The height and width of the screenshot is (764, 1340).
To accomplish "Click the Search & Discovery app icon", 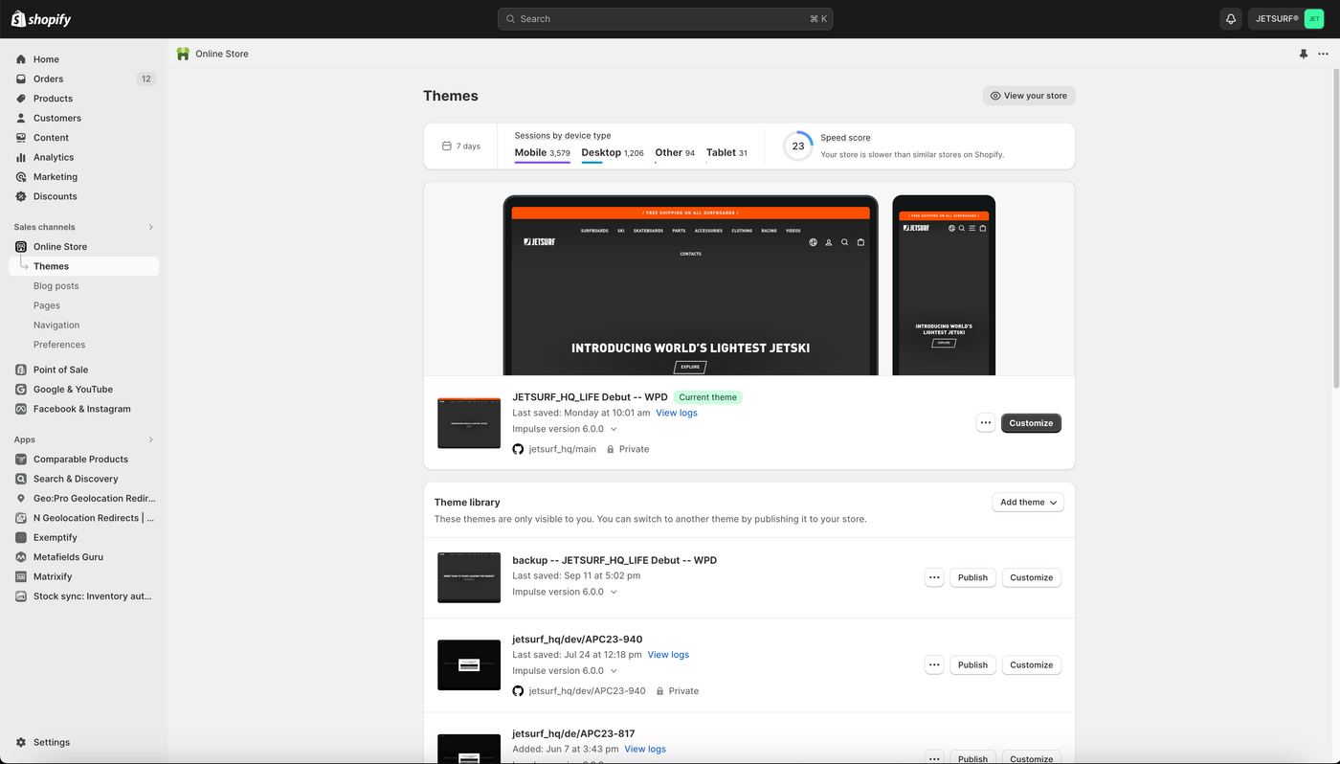I will point(21,479).
